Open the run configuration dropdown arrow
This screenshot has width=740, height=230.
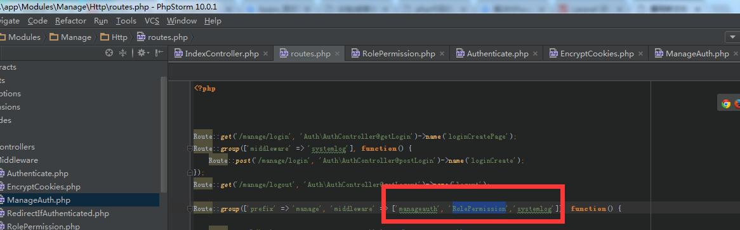[x=732, y=37]
